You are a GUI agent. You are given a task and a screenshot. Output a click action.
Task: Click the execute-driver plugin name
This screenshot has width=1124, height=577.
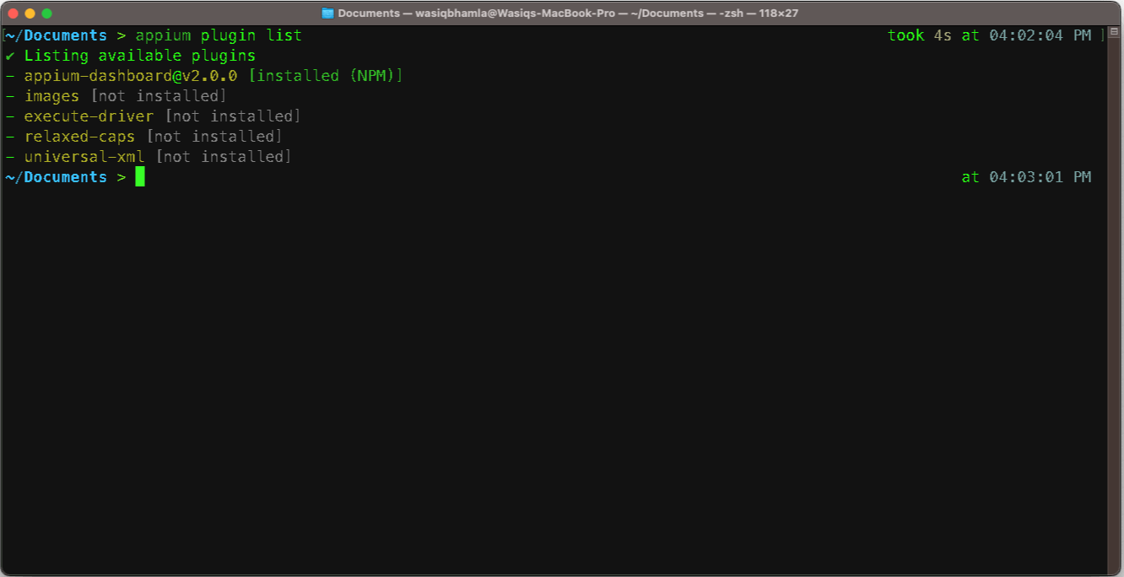click(x=89, y=116)
